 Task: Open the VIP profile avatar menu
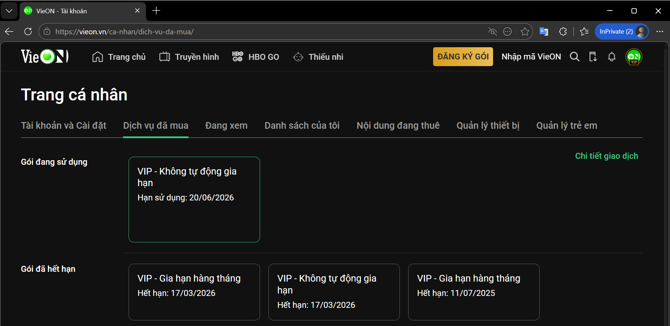(634, 57)
